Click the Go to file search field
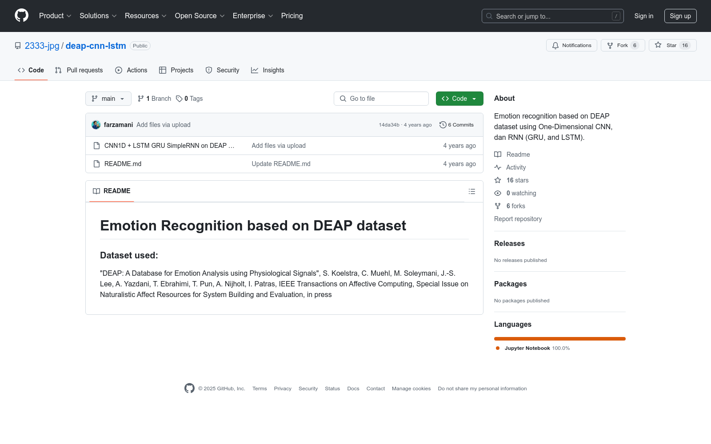Viewport: 711px width, 444px height. point(381,99)
